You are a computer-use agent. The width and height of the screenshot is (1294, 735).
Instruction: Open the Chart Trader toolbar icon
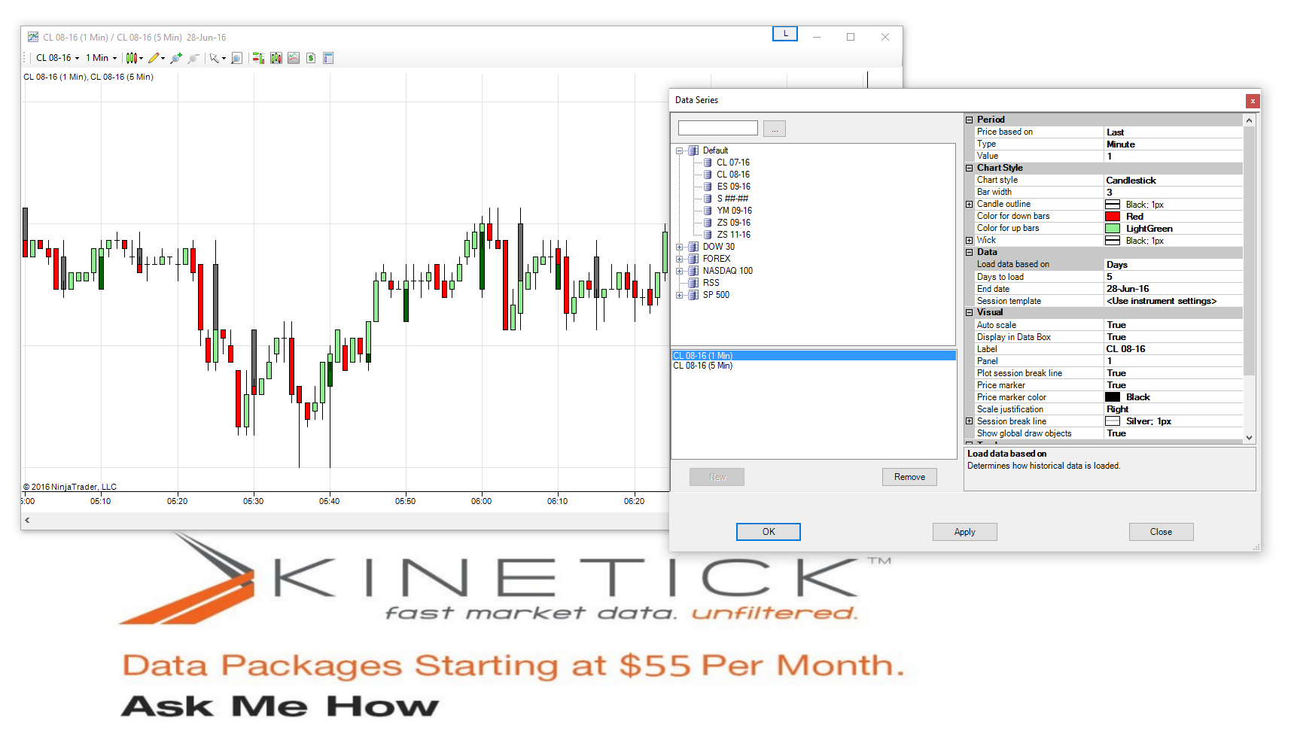click(x=258, y=58)
